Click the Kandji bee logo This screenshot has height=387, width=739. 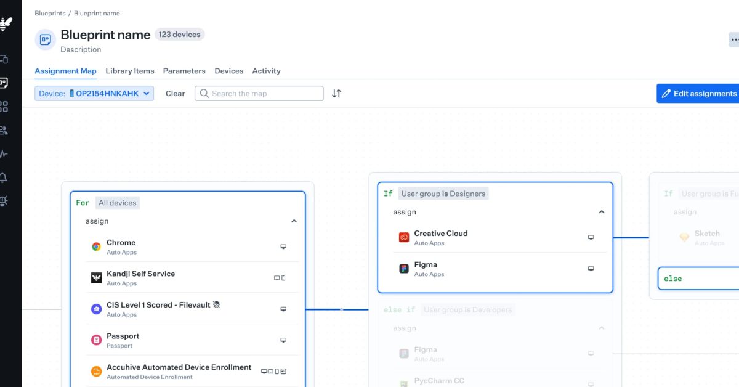[x=6, y=24]
